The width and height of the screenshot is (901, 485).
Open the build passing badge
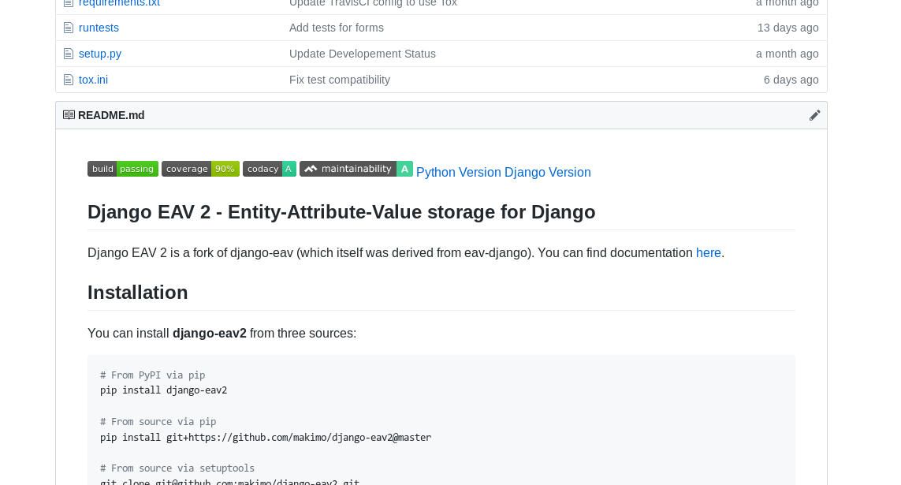coord(123,169)
